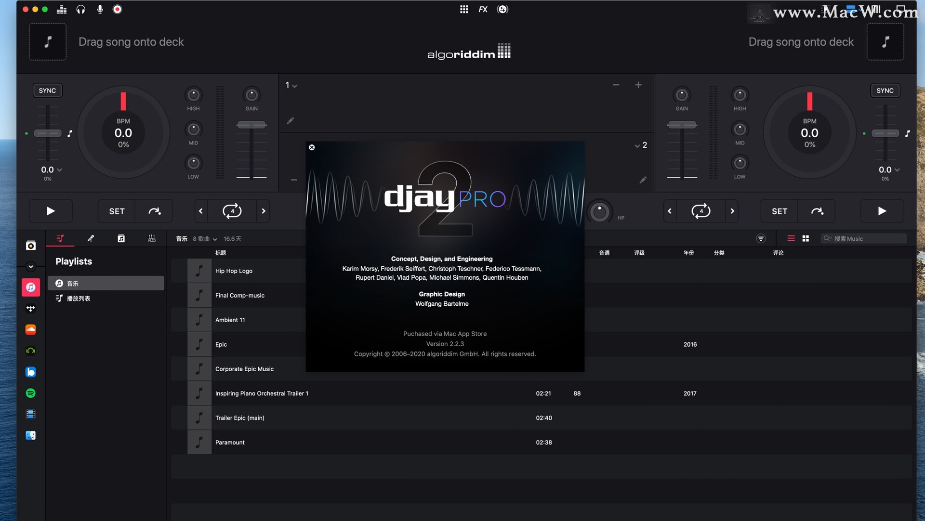Click the left deck tempo slider handle

[x=47, y=133]
